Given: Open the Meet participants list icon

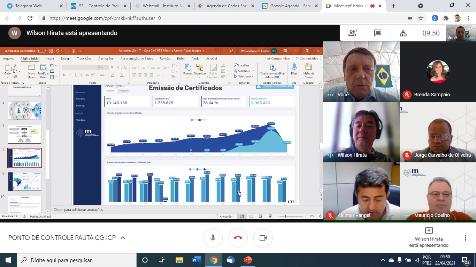Looking at the screenshot, I should pyautogui.click(x=353, y=33).
